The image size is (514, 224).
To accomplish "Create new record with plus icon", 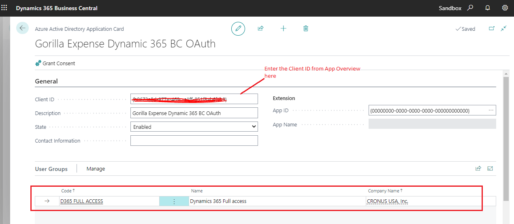I will point(284,28).
